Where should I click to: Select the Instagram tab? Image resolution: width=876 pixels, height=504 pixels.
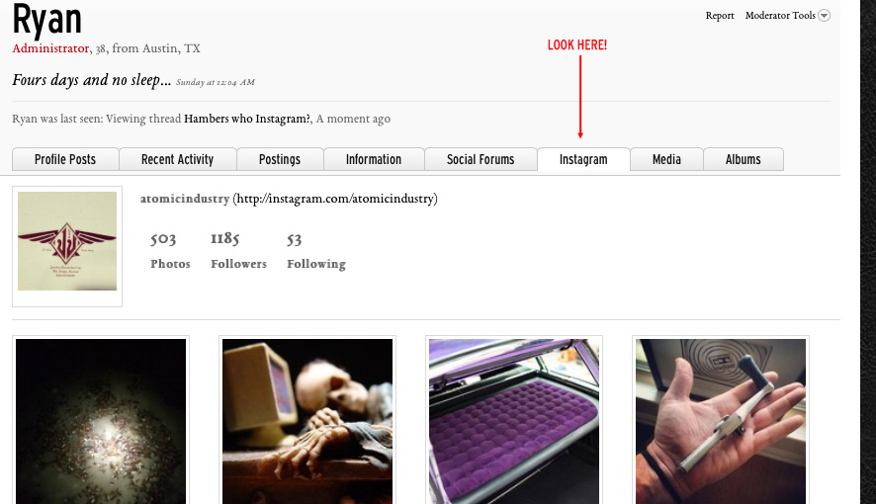(x=583, y=159)
